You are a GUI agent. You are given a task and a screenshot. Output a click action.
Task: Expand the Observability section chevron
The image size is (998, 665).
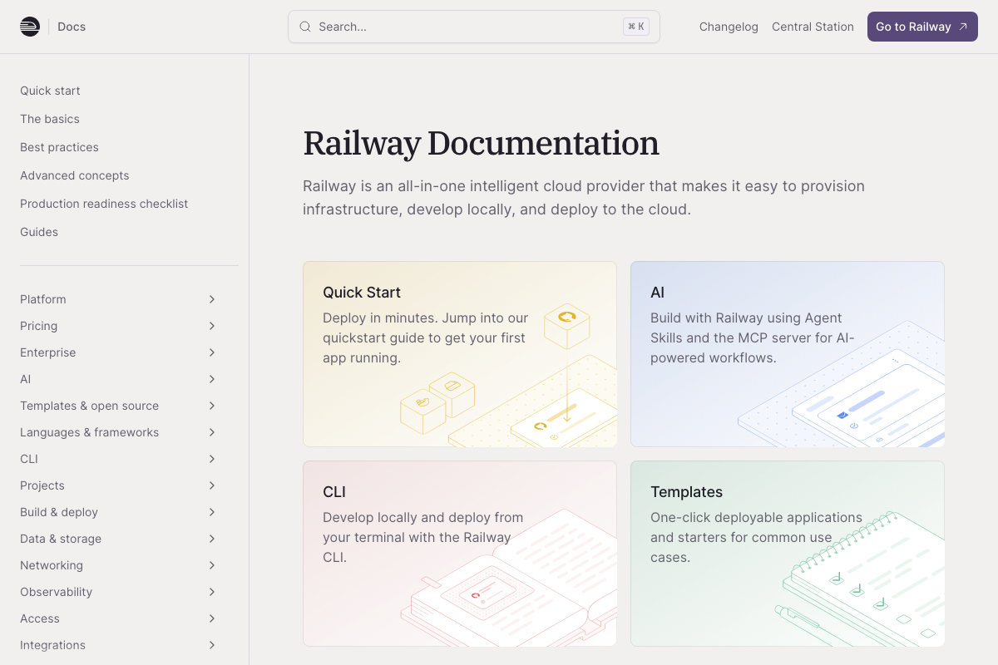click(212, 592)
